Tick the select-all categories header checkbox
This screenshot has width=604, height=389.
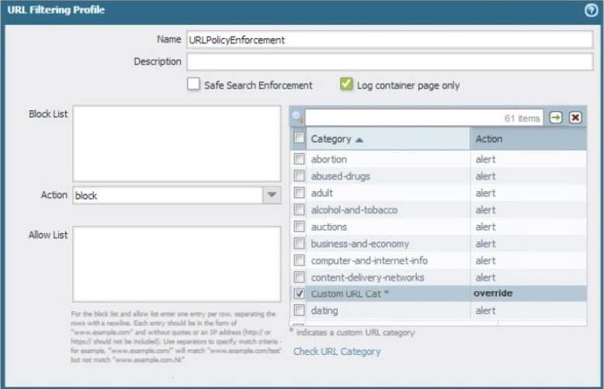[299, 138]
